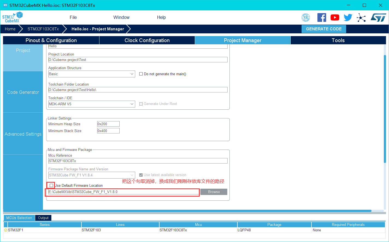
Task: Click the Required Peripherals column header
Action: click(348, 224)
